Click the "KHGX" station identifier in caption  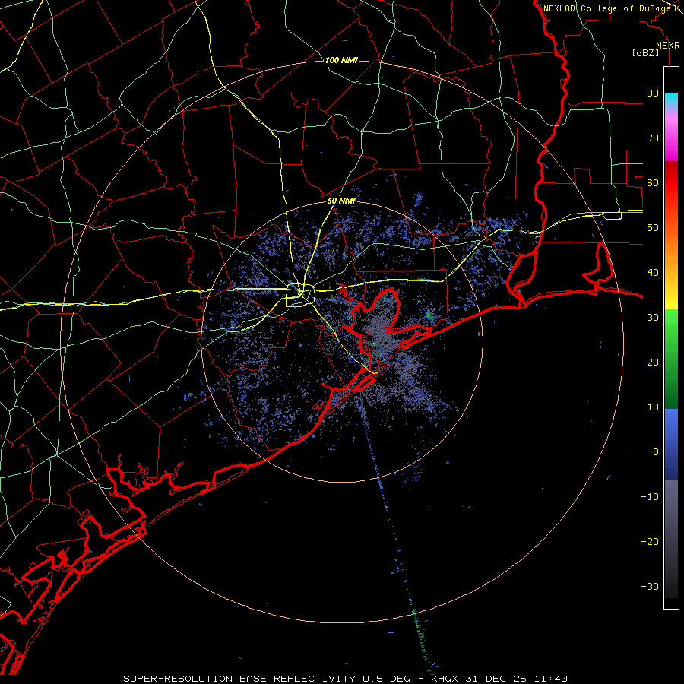tap(446, 679)
